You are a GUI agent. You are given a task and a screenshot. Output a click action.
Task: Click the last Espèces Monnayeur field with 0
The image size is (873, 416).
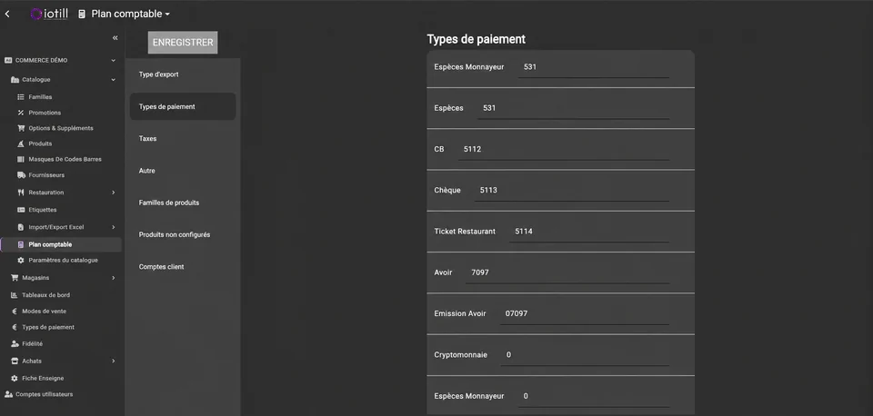(594, 396)
